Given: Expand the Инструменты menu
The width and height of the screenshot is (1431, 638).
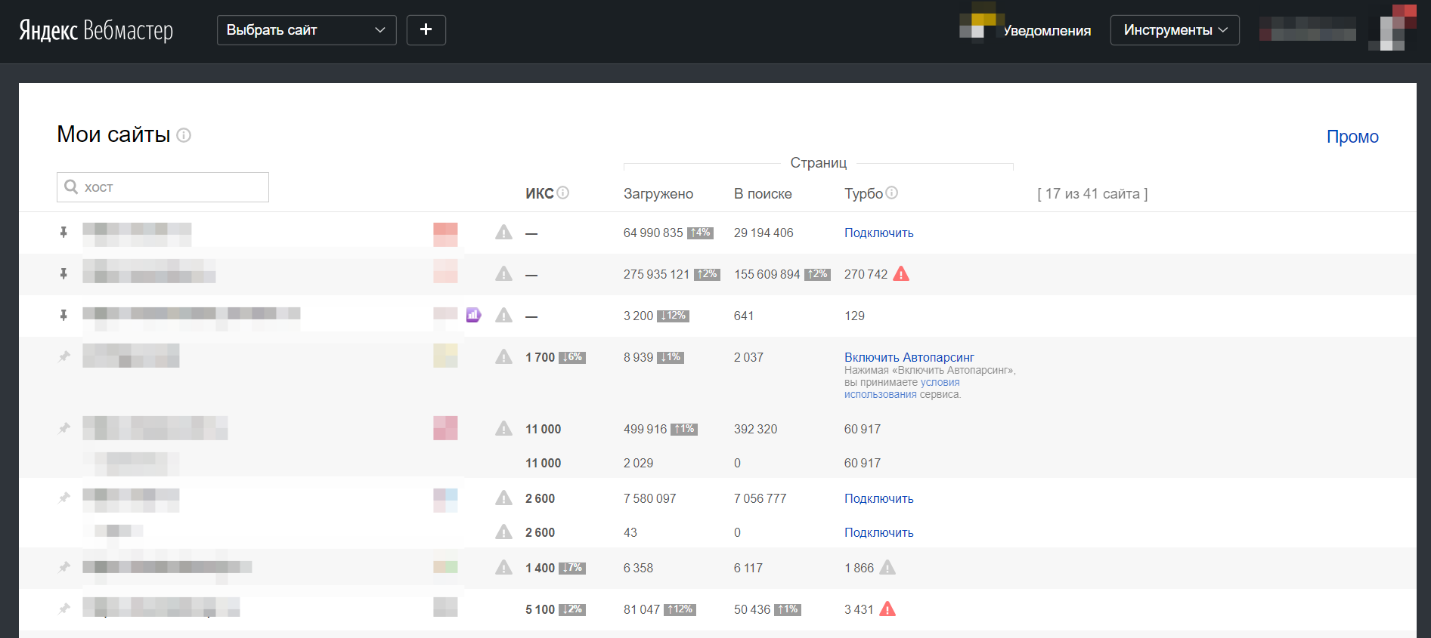Looking at the screenshot, I should 1174,30.
